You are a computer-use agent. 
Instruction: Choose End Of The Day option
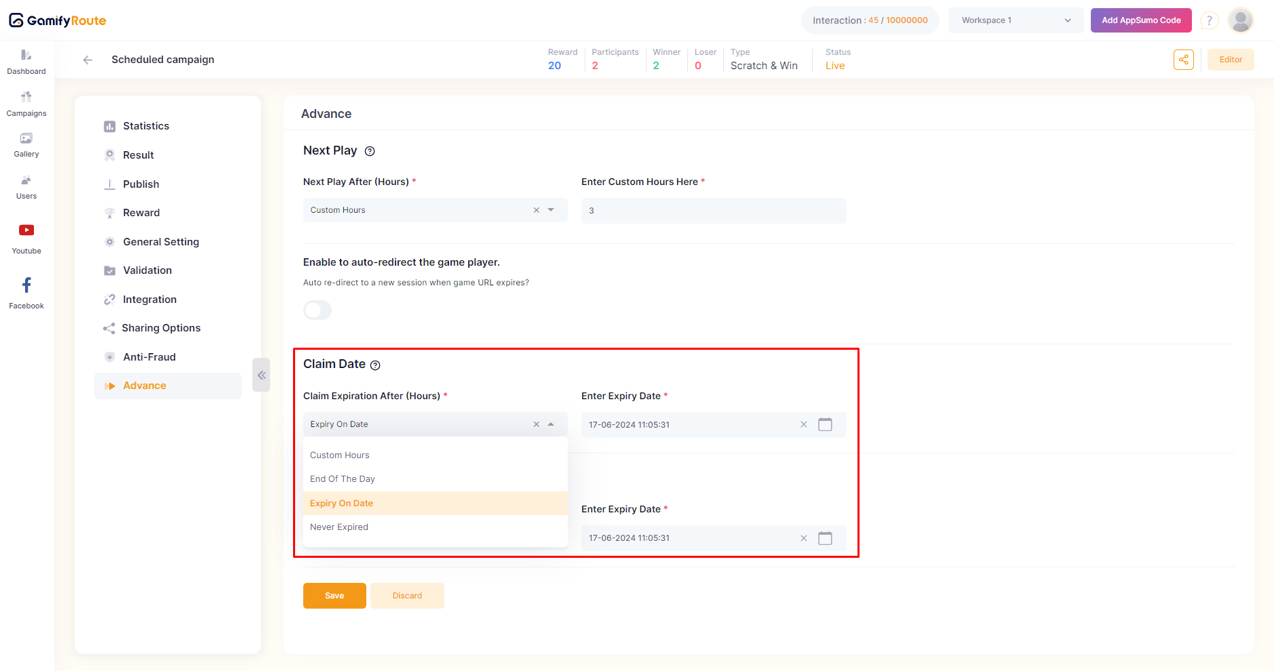(x=343, y=479)
